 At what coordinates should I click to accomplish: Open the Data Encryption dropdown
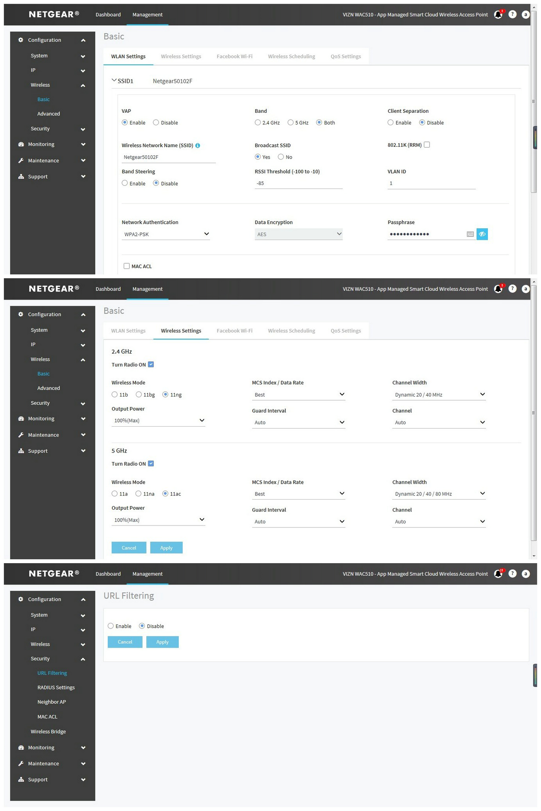point(298,234)
